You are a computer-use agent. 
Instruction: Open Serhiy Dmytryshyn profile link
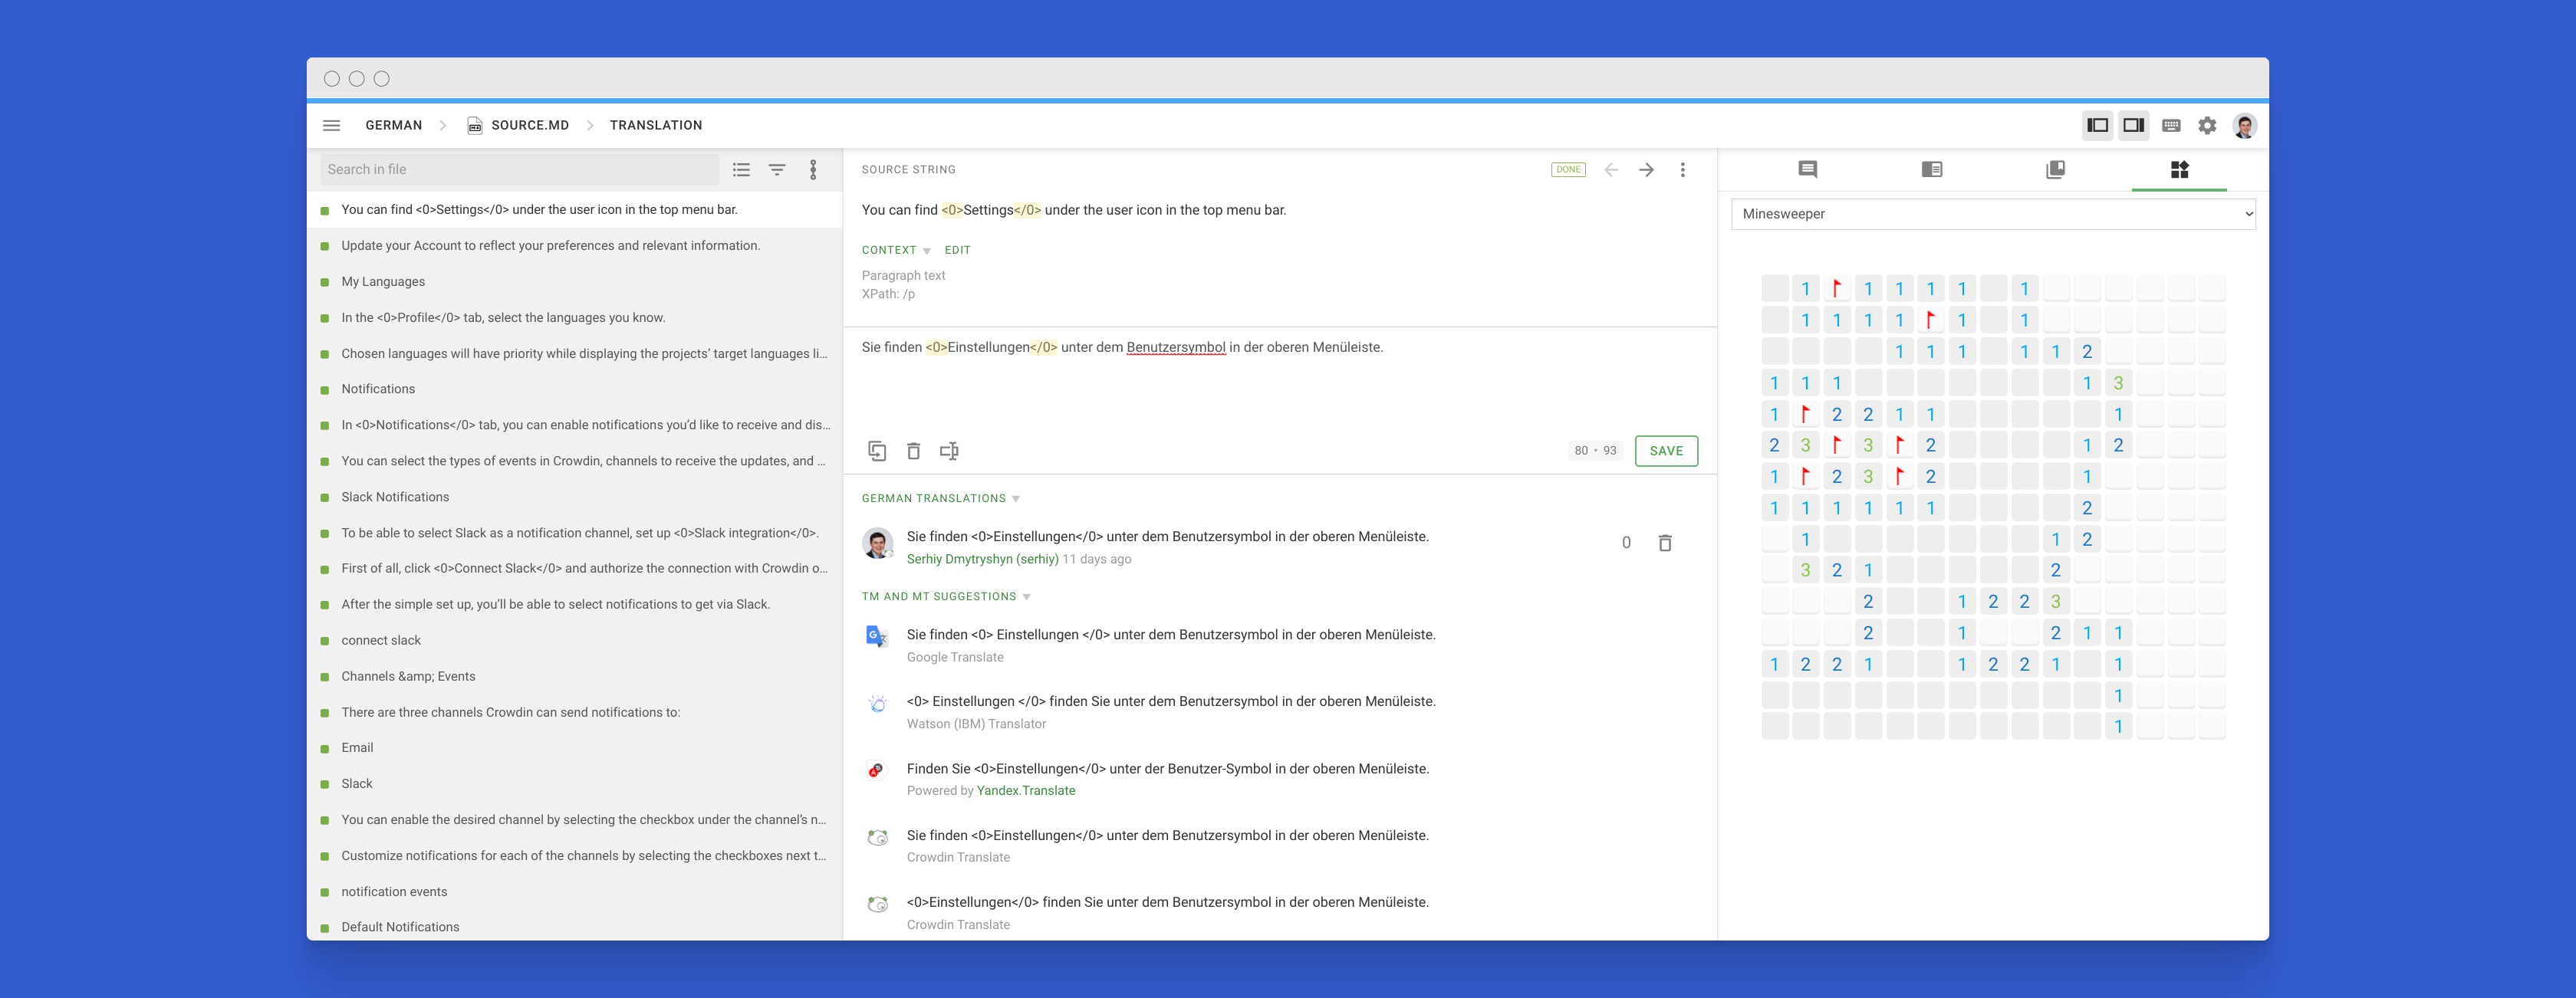pos(982,559)
